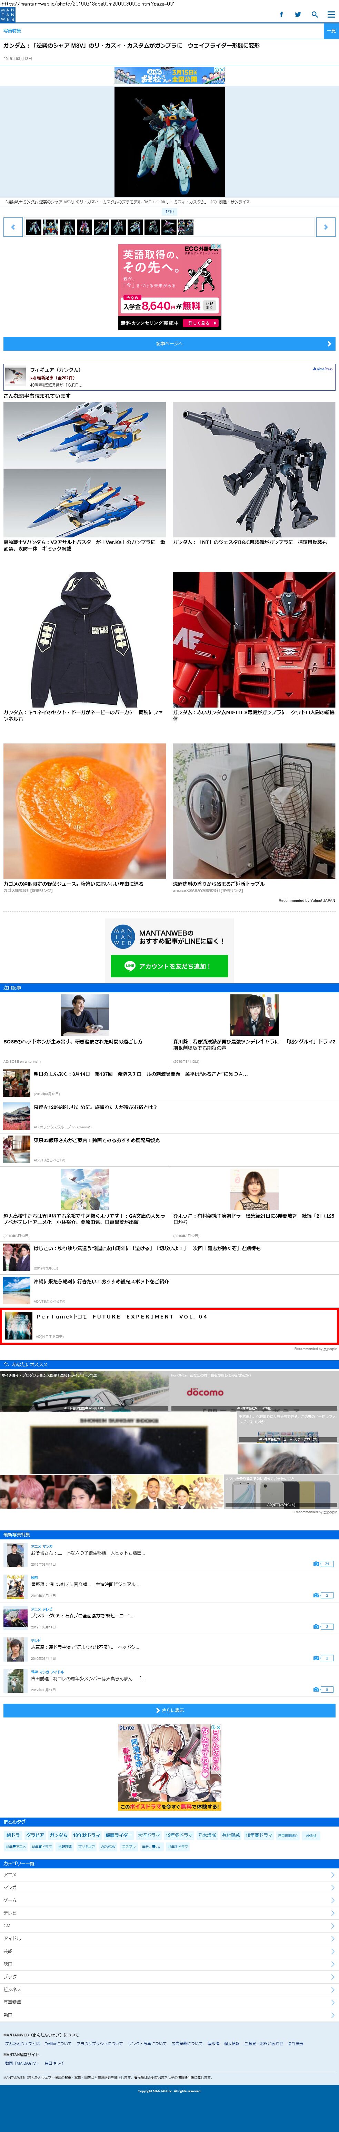This screenshot has height=2132, width=339.
Task: Advance to the next photo with right arrow
Action: coord(326,227)
